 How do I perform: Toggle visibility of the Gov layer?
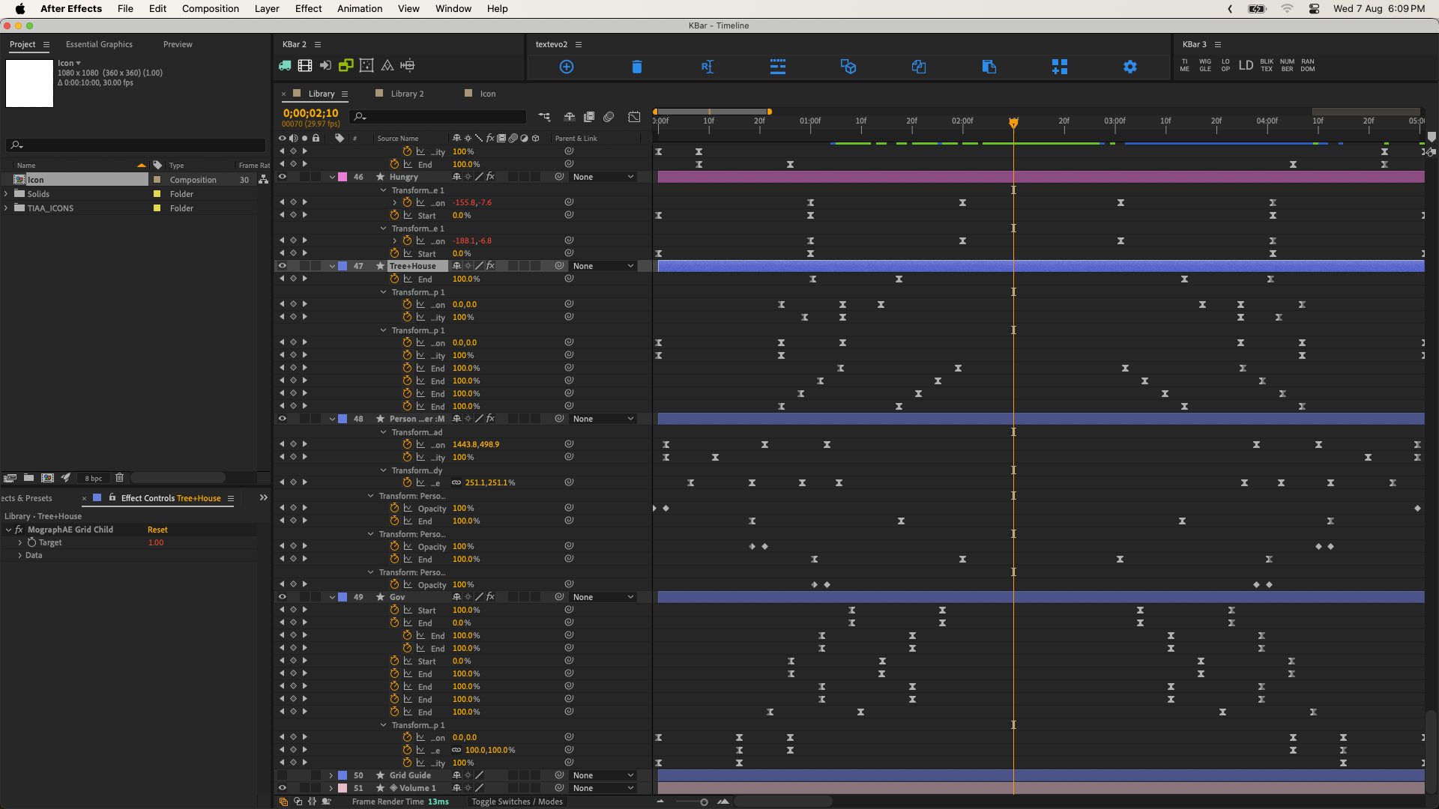tap(283, 597)
